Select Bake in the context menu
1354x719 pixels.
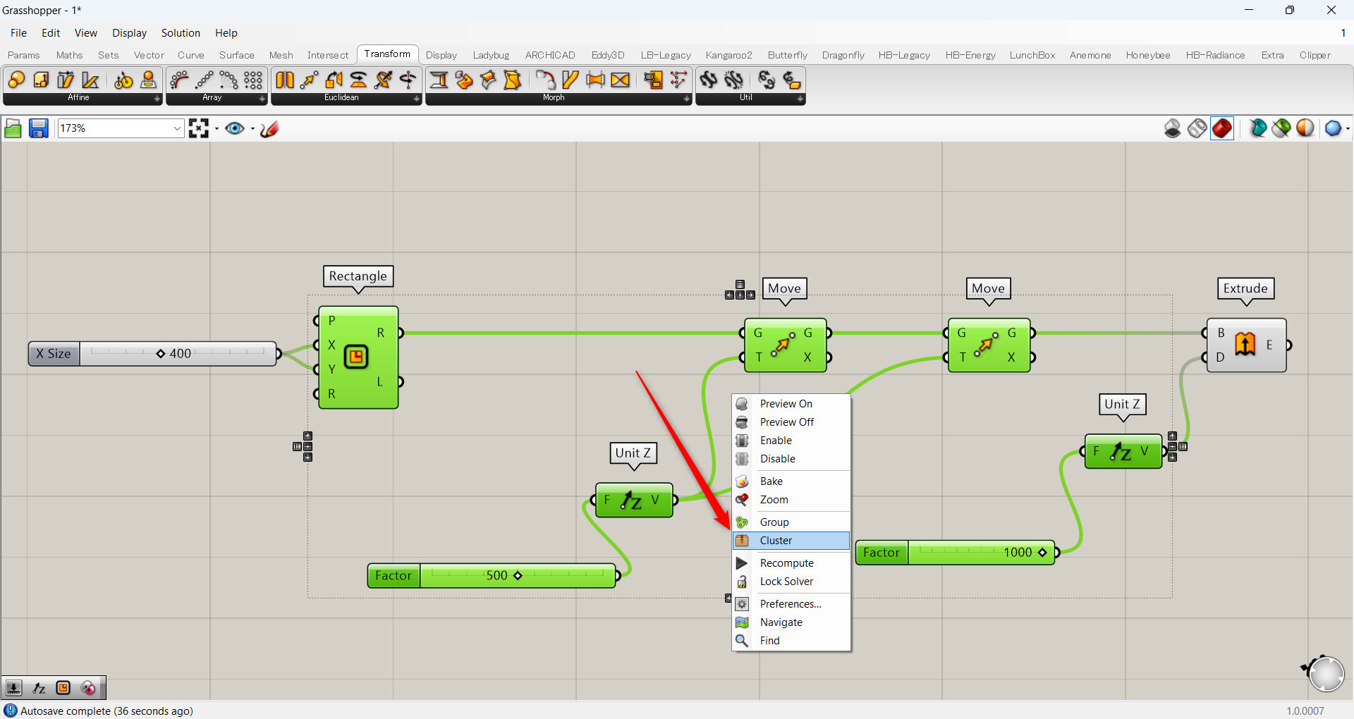(x=771, y=481)
